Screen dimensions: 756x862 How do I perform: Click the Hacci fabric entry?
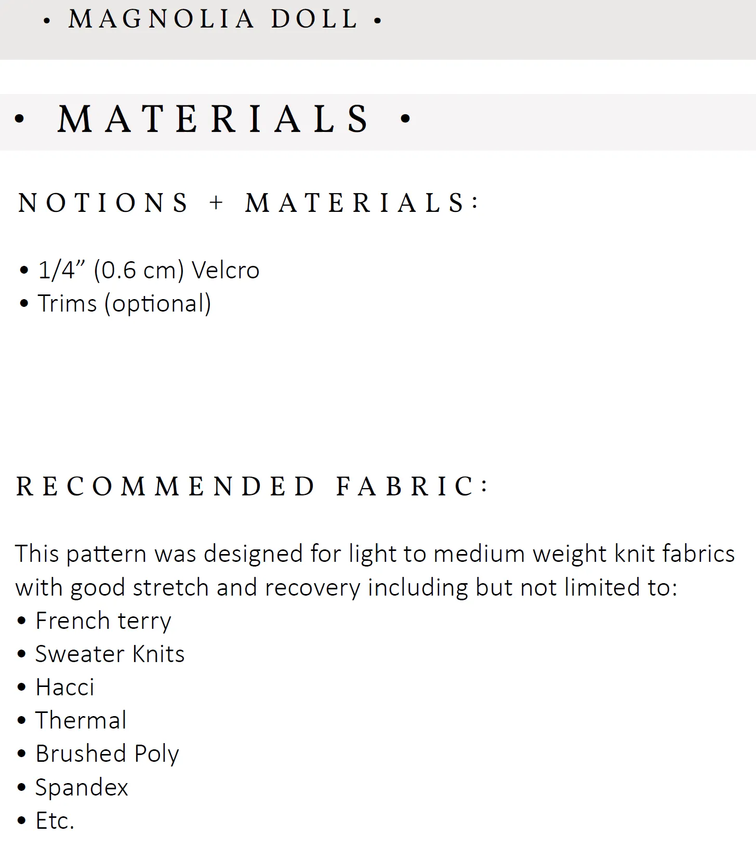click(65, 688)
